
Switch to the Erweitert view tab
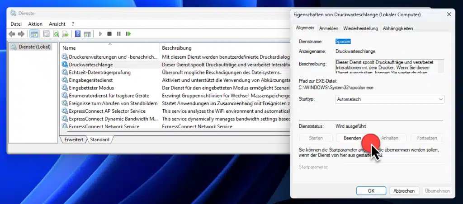74,139
